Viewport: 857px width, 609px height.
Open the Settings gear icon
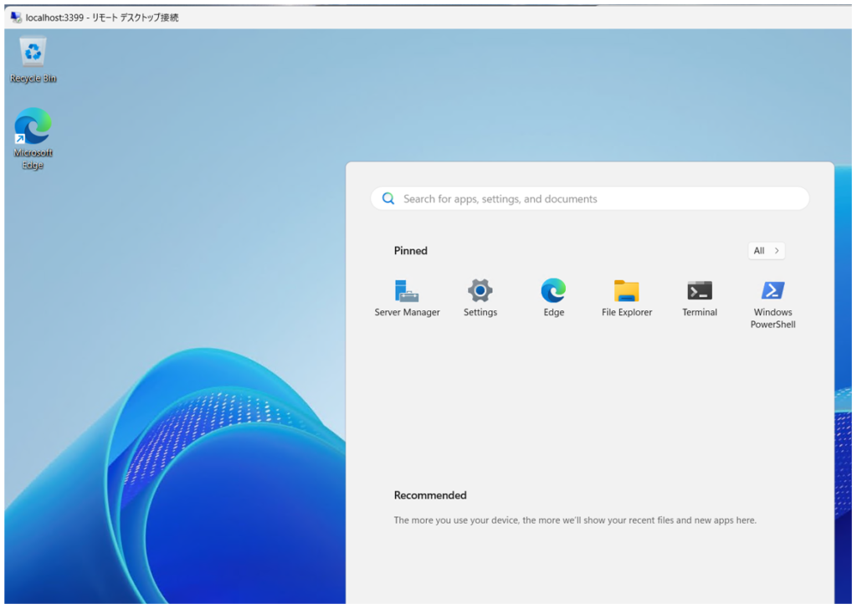coord(480,291)
